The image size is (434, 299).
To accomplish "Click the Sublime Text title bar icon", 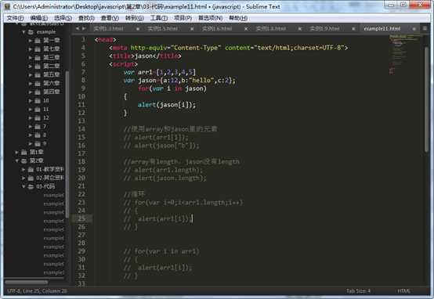I will coord(7,6).
